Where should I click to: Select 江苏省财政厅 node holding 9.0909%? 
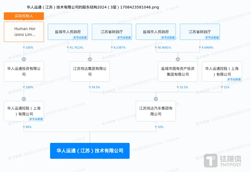(x=200, y=32)
